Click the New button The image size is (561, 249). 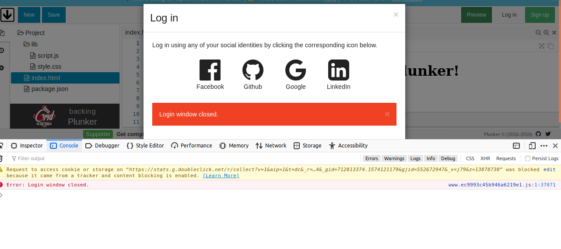point(29,15)
